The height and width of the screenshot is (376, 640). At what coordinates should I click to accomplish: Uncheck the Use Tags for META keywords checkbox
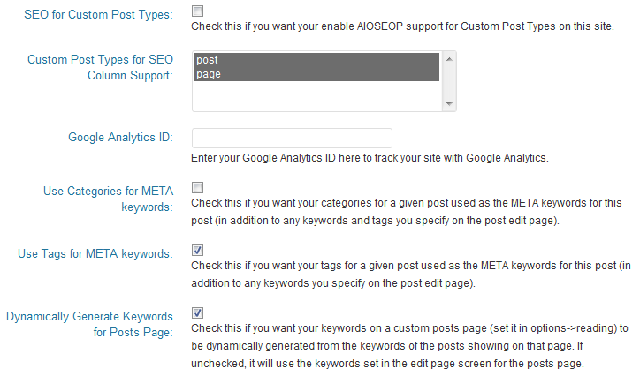[197, 250]
